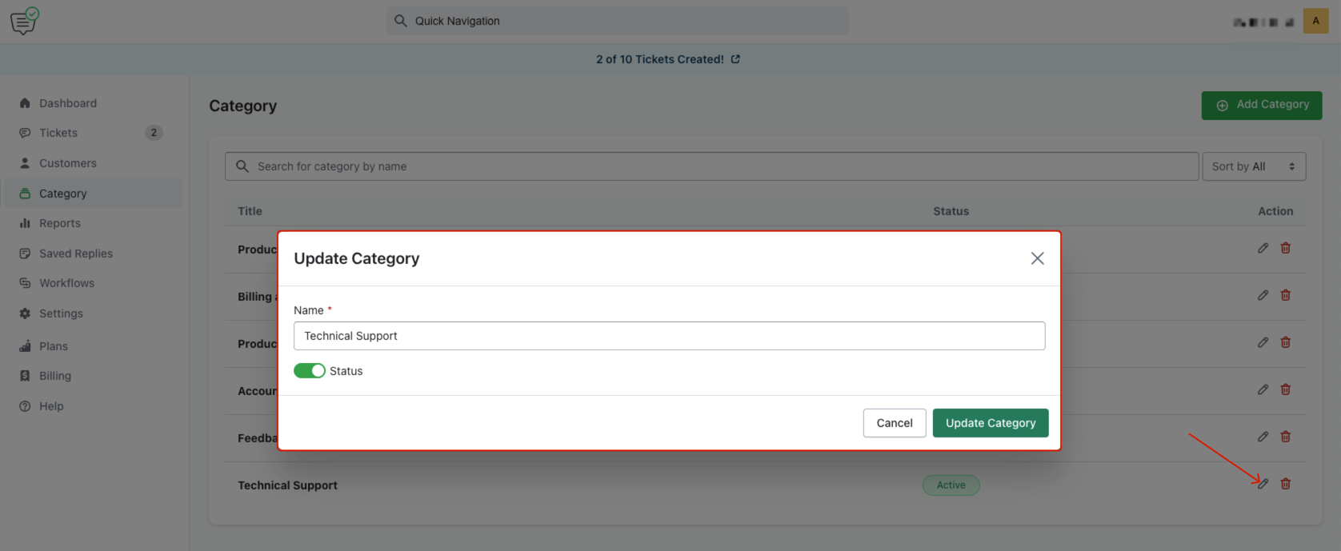
Task: Close the Update Category dialog
Action: [x=1037, y=258]
